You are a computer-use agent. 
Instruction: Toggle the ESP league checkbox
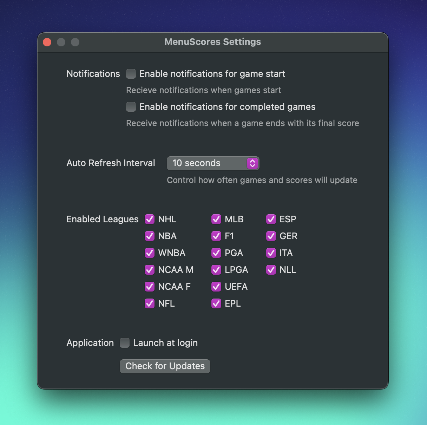click(x=271, y=219)
